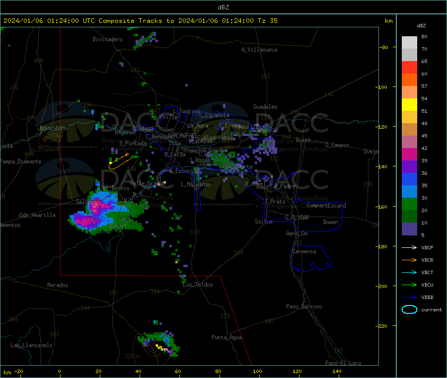Click the 'Divisadero' map label
Image resolution: width=447 pixels, height=378 pixels.
point(107,39)
